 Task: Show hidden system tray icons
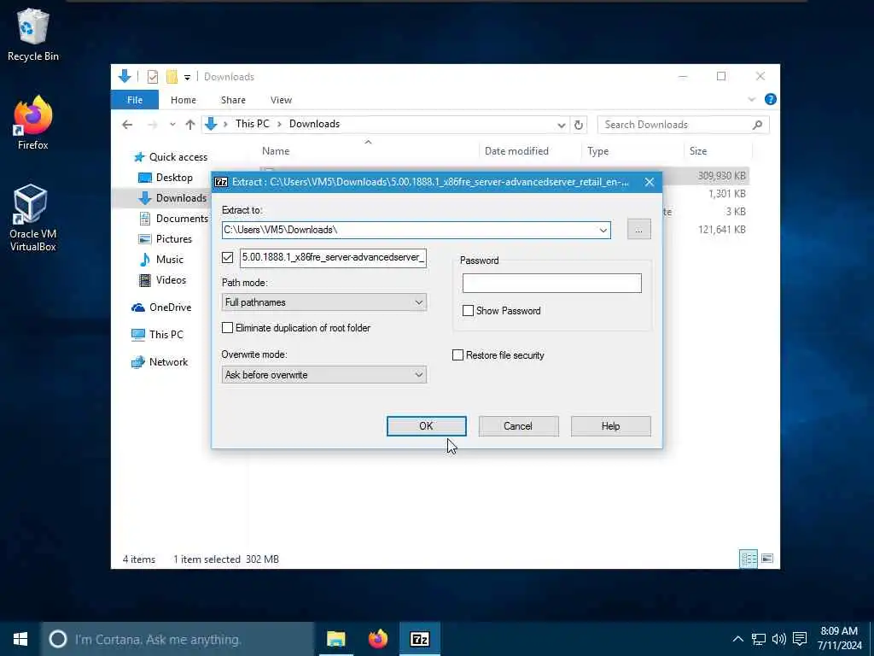coord(738,639)
